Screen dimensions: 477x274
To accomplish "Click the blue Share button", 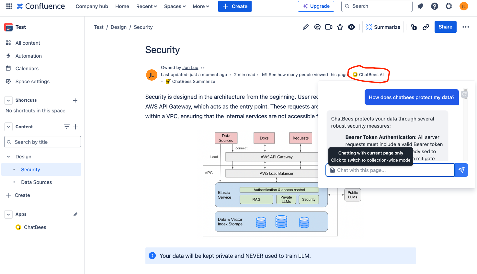I will [445, 27].
